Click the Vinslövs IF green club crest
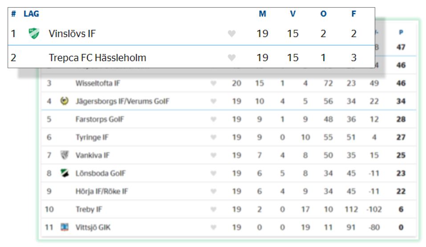This screenshot has width=426, height=247. (34, 33)
